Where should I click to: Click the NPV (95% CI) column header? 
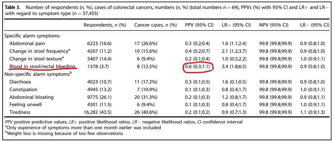[x=274, y=25]
